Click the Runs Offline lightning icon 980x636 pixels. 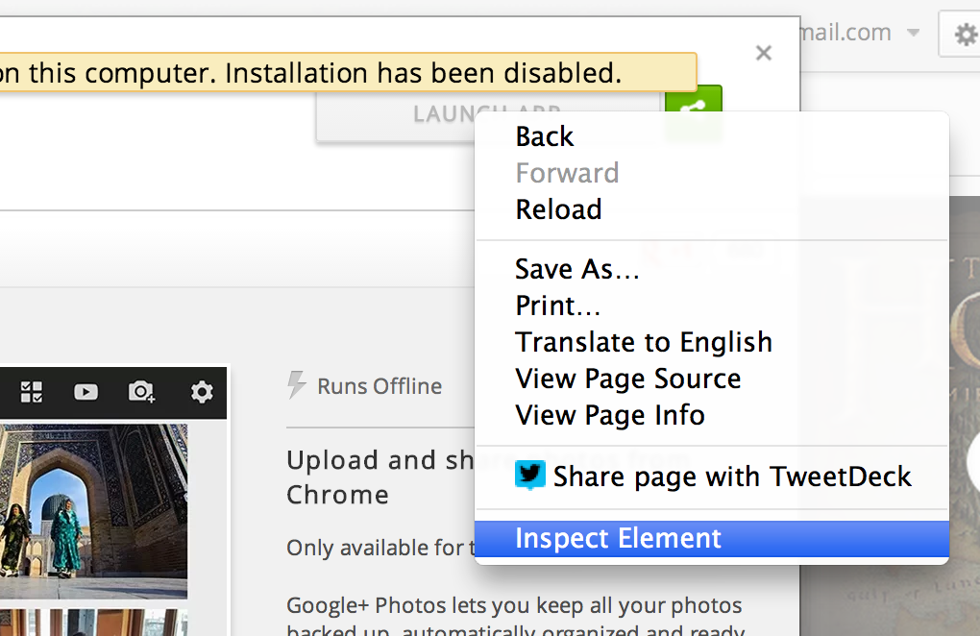pos(297,386)
